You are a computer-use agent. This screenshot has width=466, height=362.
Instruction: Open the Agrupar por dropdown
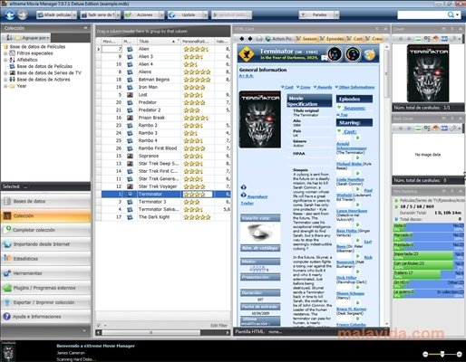(32, 38)
